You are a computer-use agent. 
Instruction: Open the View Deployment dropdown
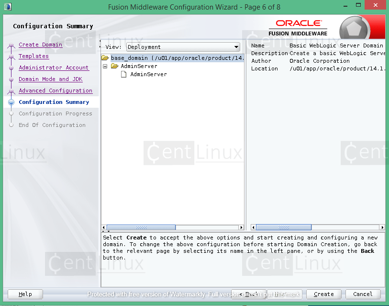pos(183,47)
